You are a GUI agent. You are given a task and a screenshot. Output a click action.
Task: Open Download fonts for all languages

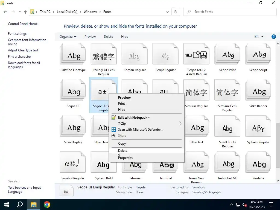click(24, 65)
